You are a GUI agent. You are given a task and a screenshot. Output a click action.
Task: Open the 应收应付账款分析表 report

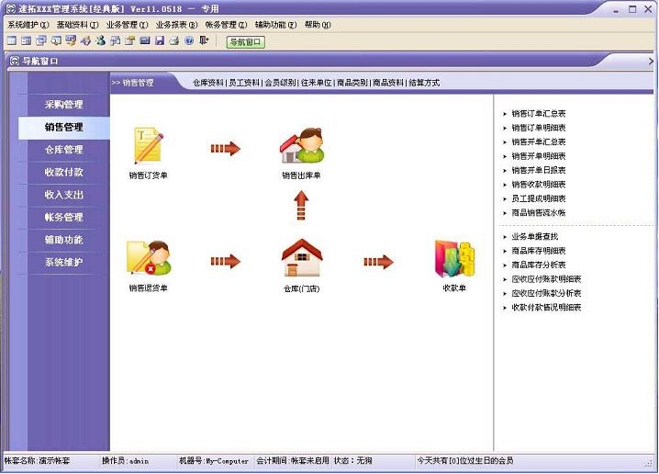point(546,294)
